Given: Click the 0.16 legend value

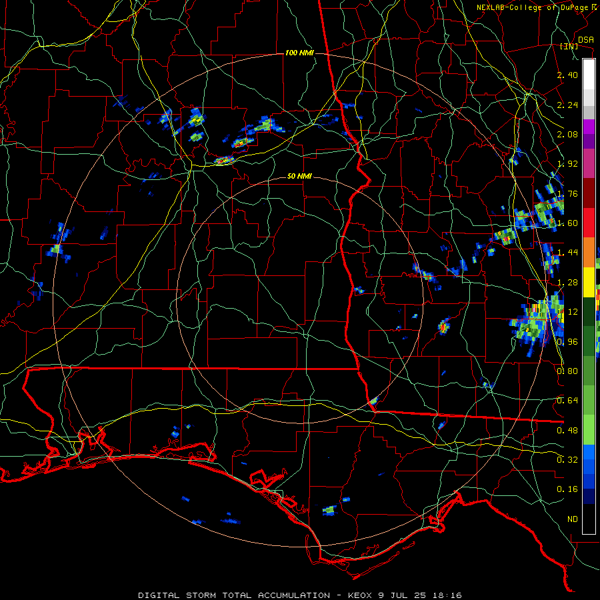Looking at the screenshot, I should point(567,489).
